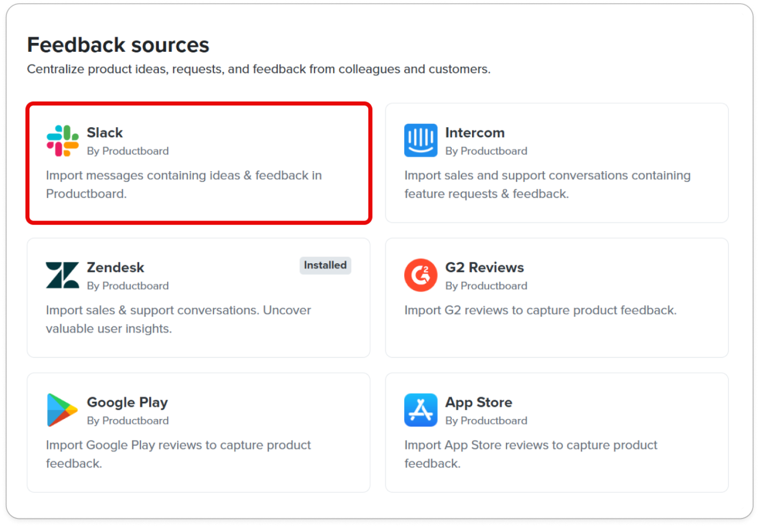Open the App Store integration title
The image size is (759, 527).
(x=479, y=402)
